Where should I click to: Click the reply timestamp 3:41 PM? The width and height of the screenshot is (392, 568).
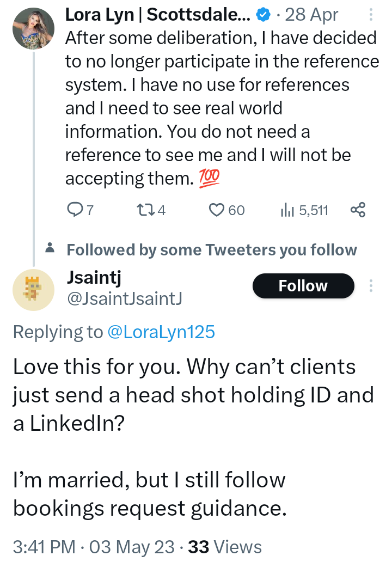coord(44,547)
